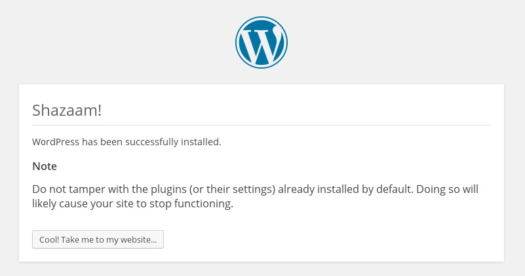
Task: Click the divider line beneath the Shazaam! heading
Action: pyautogui.click(x=262, y=126)
